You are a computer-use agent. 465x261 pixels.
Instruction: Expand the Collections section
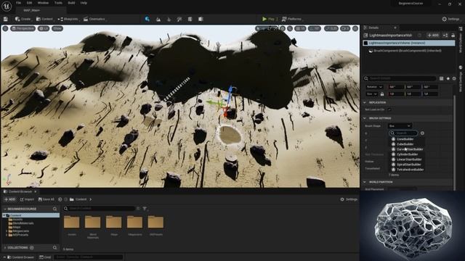(x=5, y=248)
